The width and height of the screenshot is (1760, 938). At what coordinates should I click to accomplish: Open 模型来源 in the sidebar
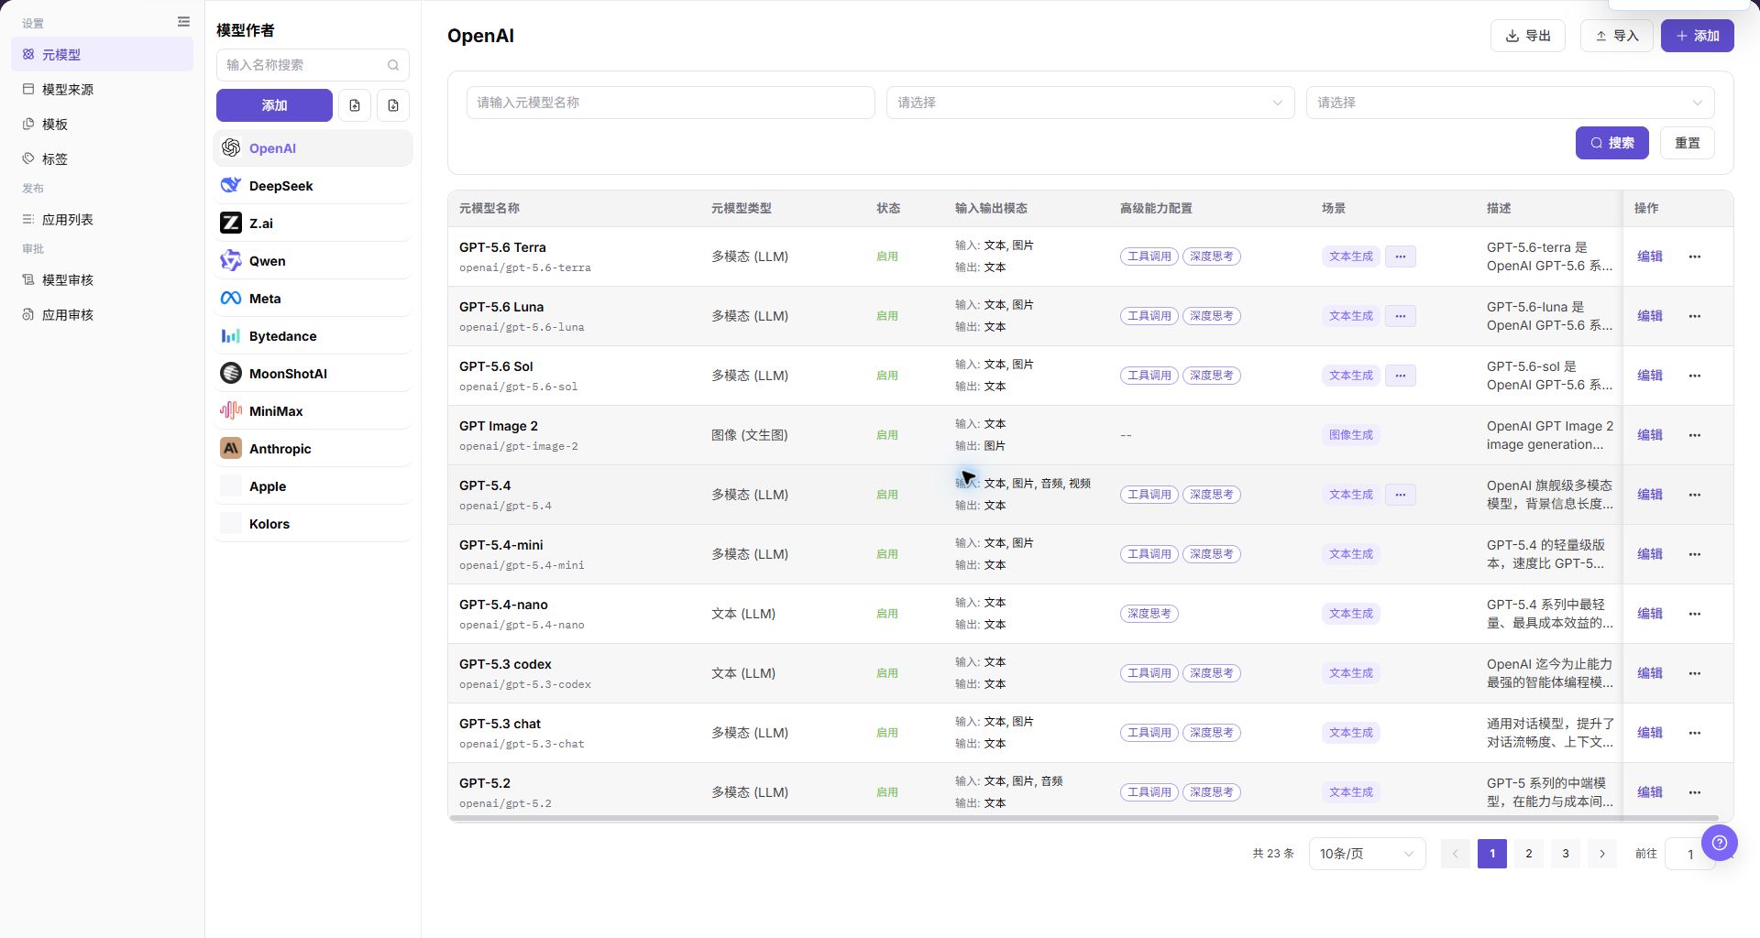tap(103, 90)
